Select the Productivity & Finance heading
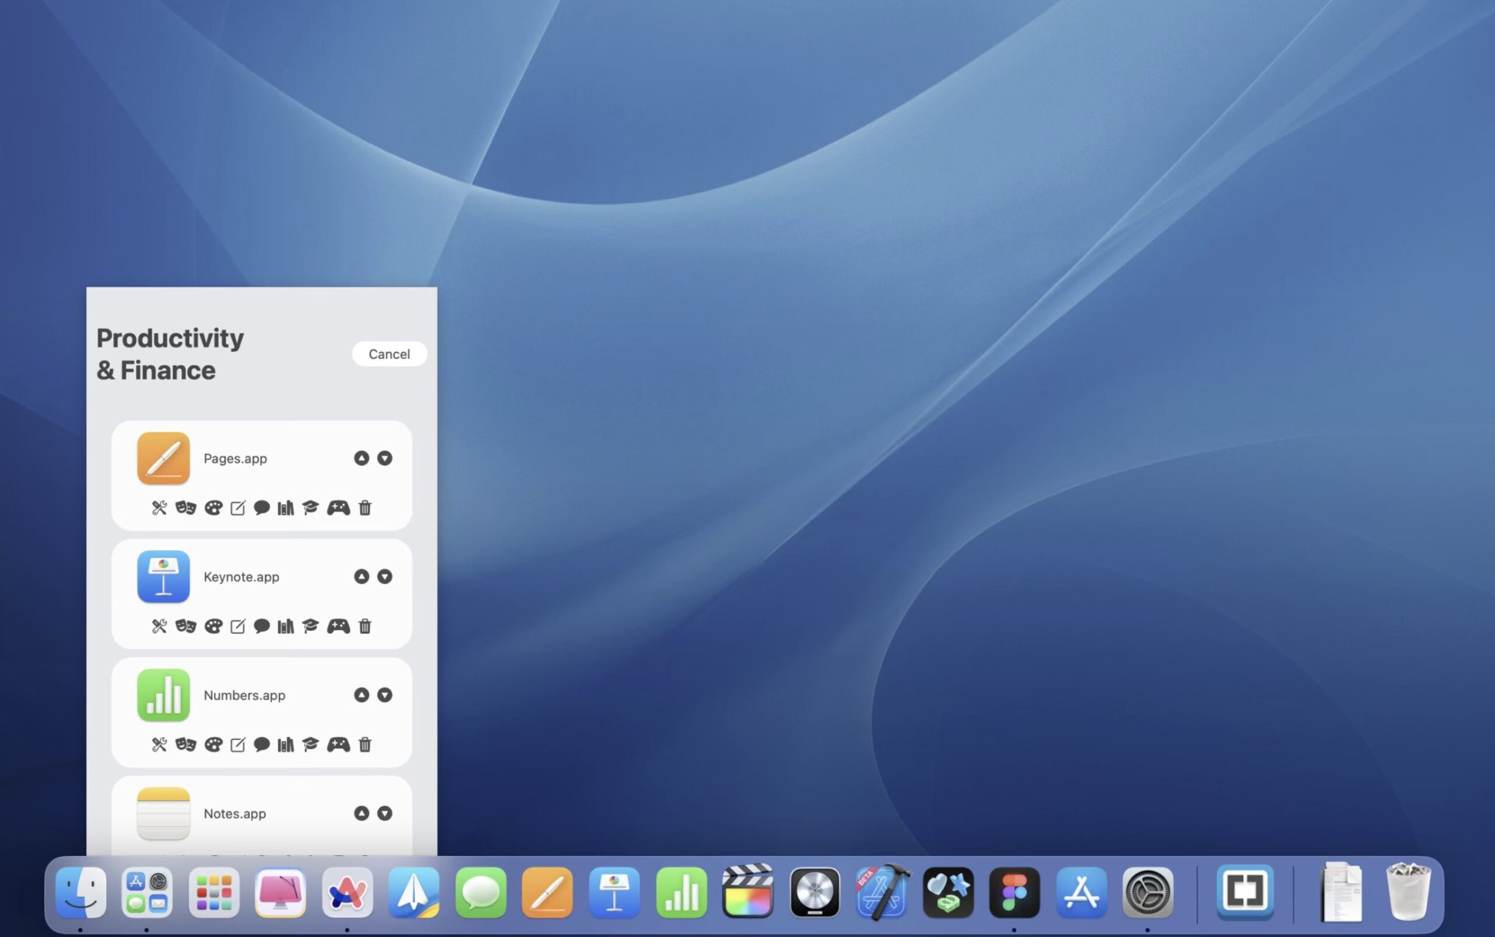The height and width of the screenshot is (937, 1495). (x=171, y=354)
